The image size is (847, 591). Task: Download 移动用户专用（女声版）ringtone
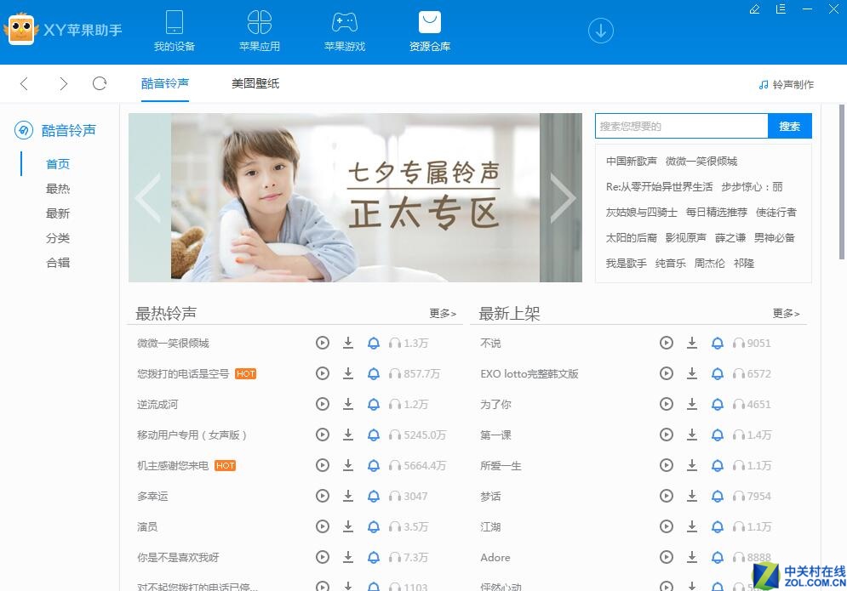[x=348, y=435]
